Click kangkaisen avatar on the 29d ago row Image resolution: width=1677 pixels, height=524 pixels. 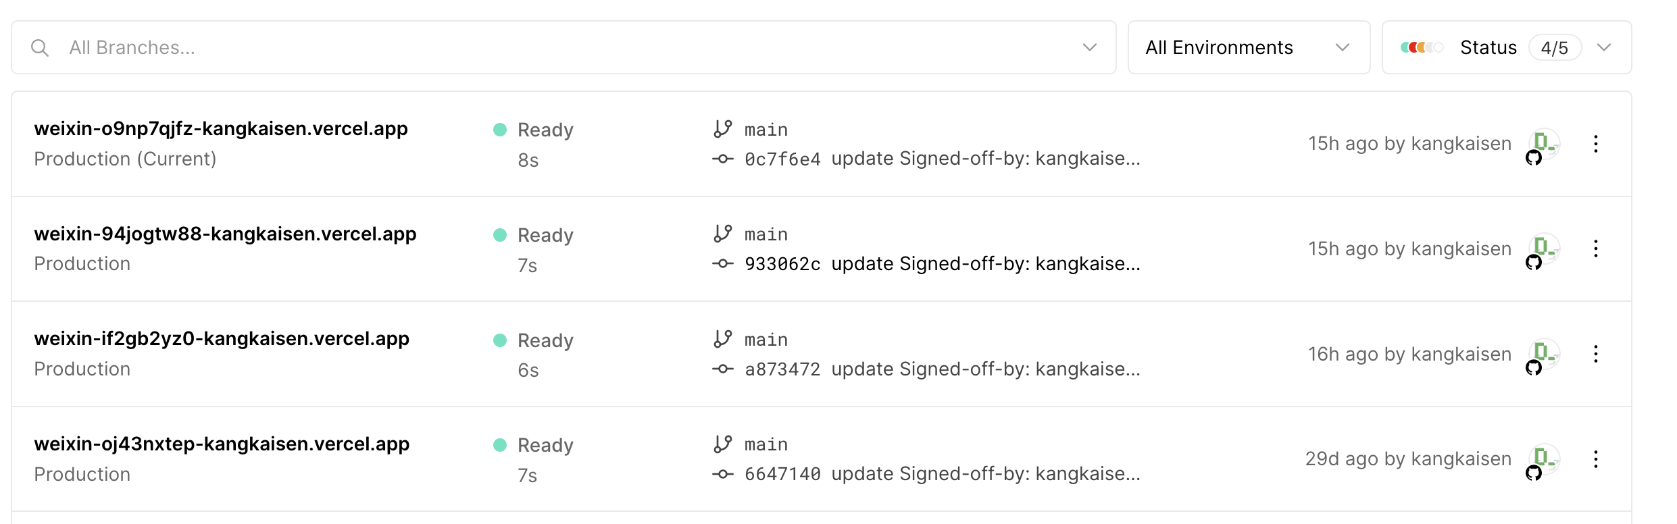pyautogui.click(x=1544, y=460)
